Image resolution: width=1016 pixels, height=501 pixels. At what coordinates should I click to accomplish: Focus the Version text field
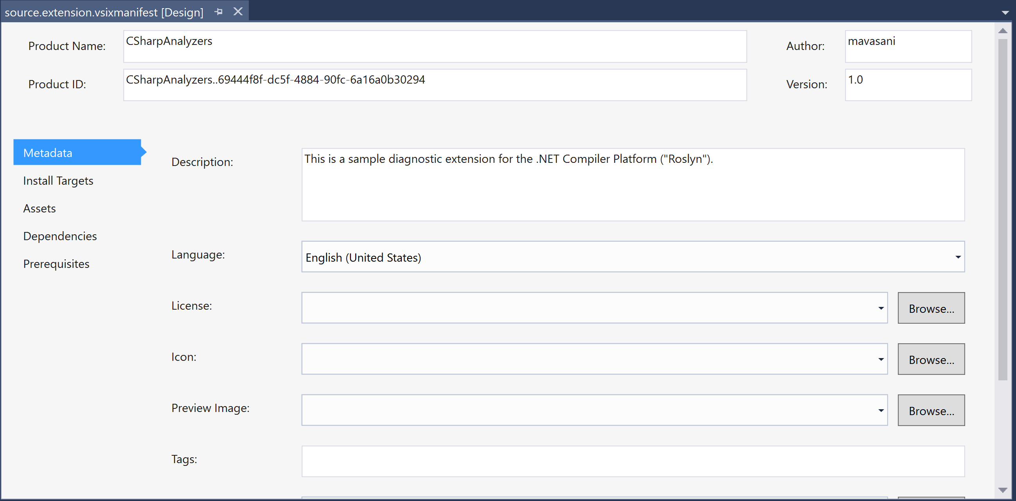point(908,85)
